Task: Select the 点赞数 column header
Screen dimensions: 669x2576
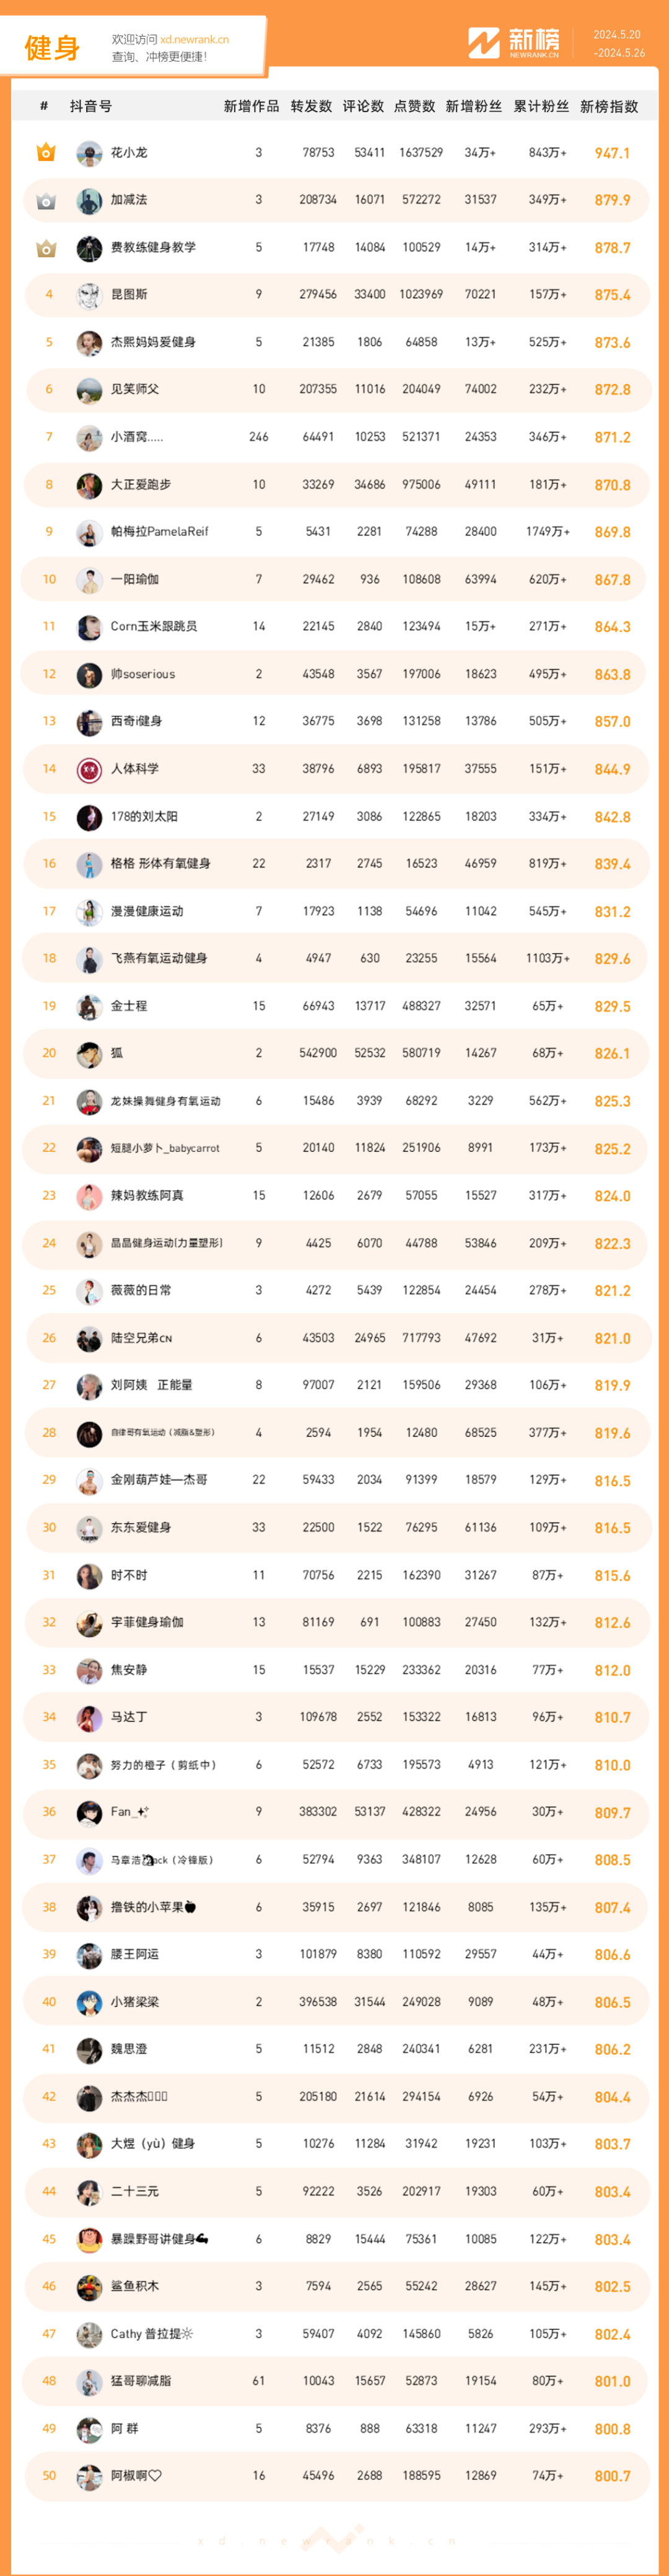Action: tap(414, 106)
